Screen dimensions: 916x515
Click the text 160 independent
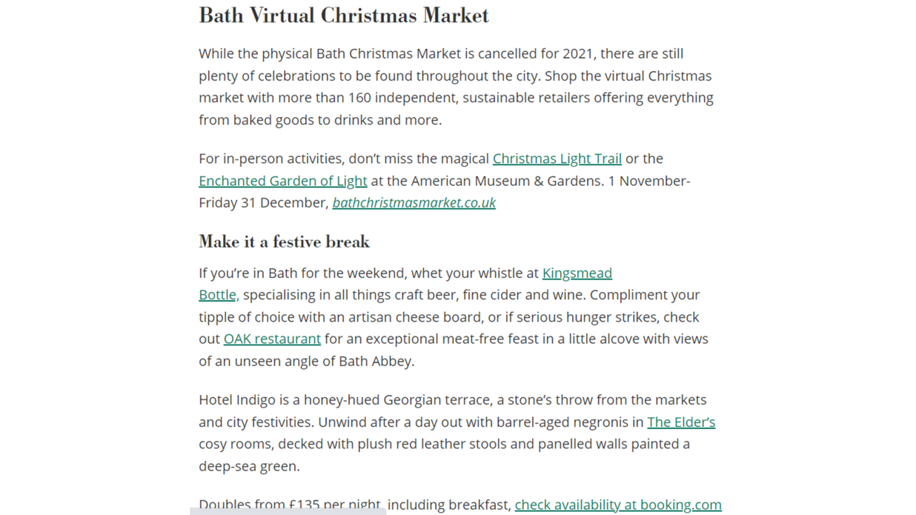403,98
